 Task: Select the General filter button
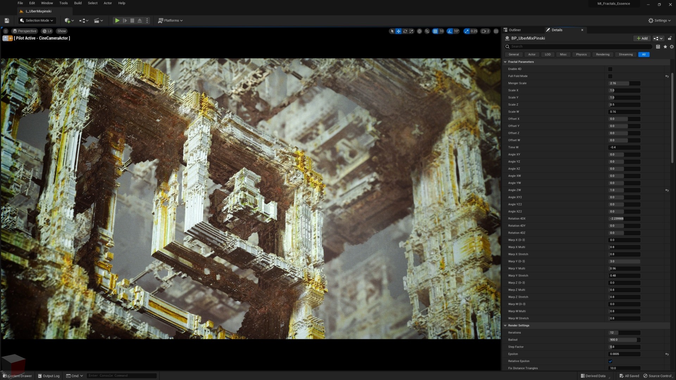pos(514,55)
